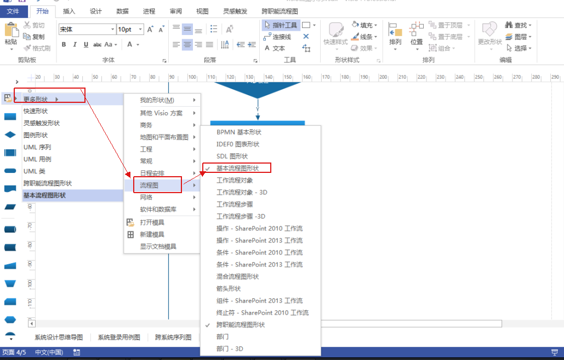Open 流程图 flowchart submenu

point(161,185)
